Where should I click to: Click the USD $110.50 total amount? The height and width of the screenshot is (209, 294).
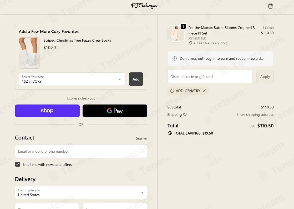tap(261, 126)
